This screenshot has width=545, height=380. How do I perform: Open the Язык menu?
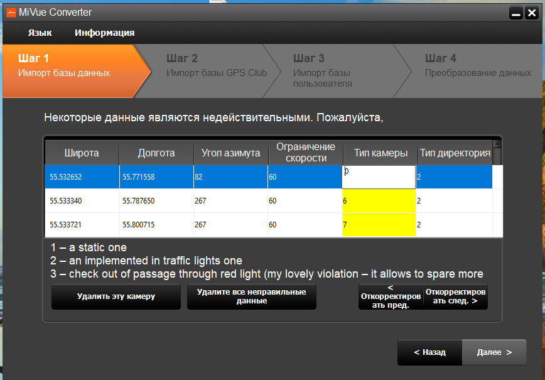(40, 33)
